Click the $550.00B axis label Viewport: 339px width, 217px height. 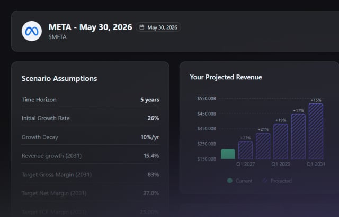(207, 99)
